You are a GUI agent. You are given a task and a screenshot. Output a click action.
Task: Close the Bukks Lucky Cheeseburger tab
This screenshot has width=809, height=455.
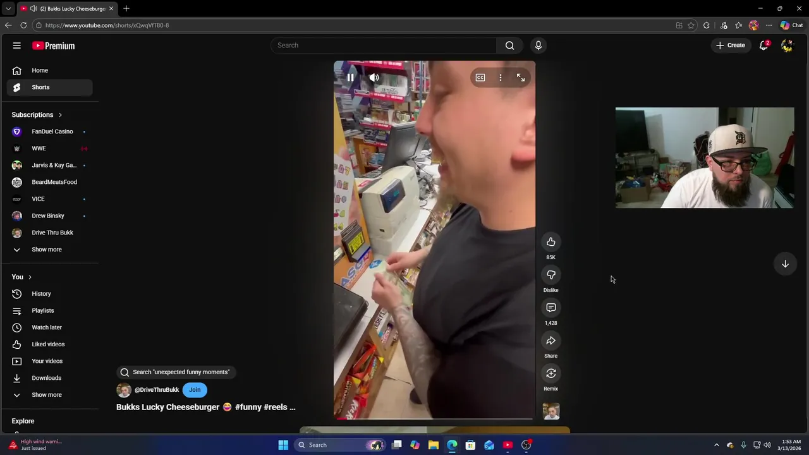pos(111,9)
